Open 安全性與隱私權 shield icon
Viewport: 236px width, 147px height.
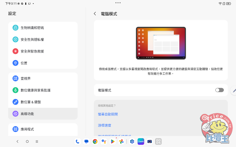coord(15,40)
